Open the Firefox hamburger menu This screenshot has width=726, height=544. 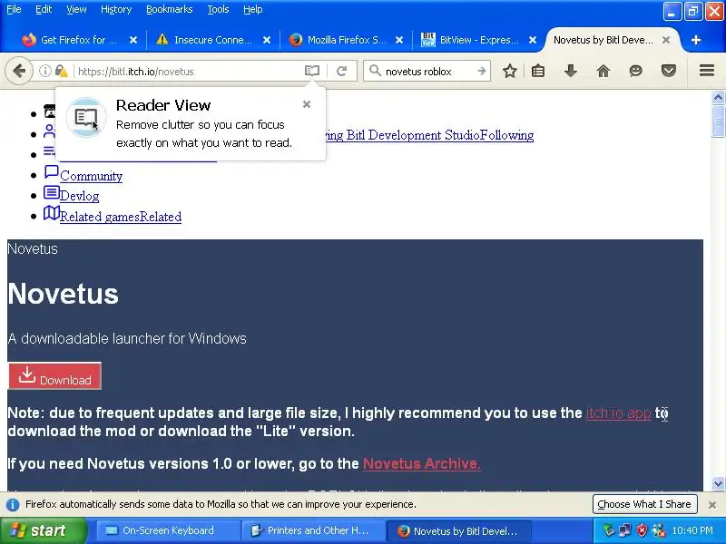tap(707, 71)
